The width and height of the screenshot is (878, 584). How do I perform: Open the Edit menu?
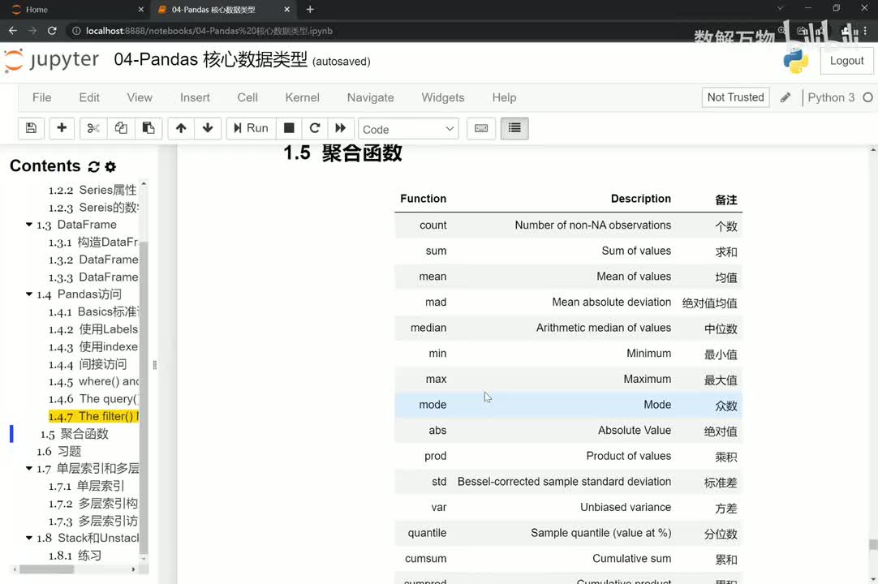tap(89, 97)
